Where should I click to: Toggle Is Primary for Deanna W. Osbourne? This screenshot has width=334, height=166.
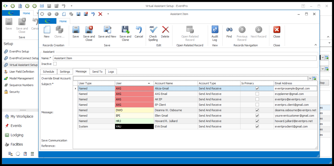pos(257,110)
